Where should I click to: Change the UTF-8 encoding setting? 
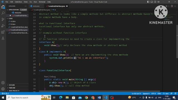click(153, 94)
